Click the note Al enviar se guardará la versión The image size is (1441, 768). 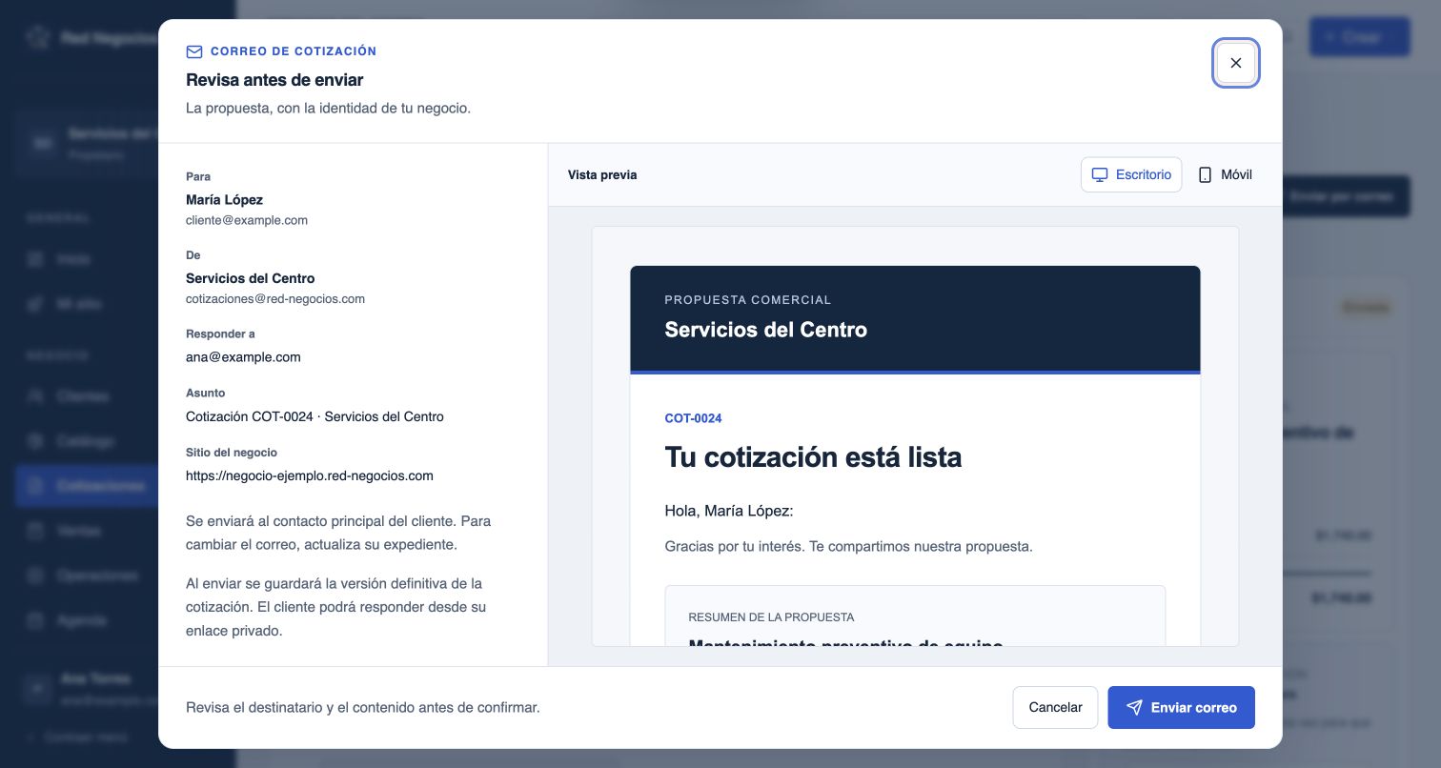pos(335,607)
